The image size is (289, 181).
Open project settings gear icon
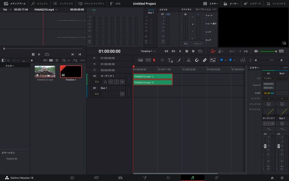click(x=282, y=178)
